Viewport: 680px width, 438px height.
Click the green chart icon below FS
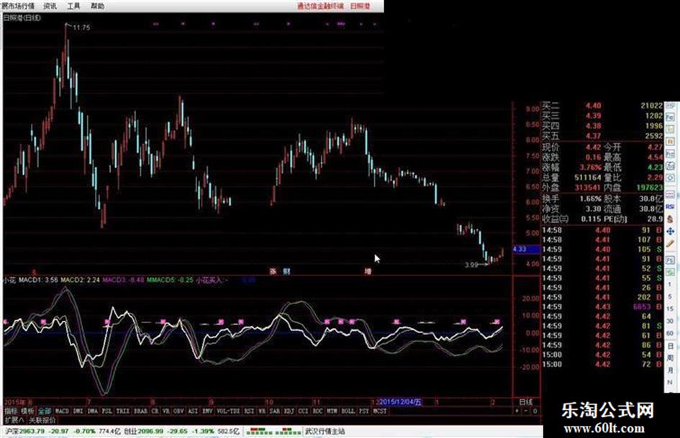(671, 273)
